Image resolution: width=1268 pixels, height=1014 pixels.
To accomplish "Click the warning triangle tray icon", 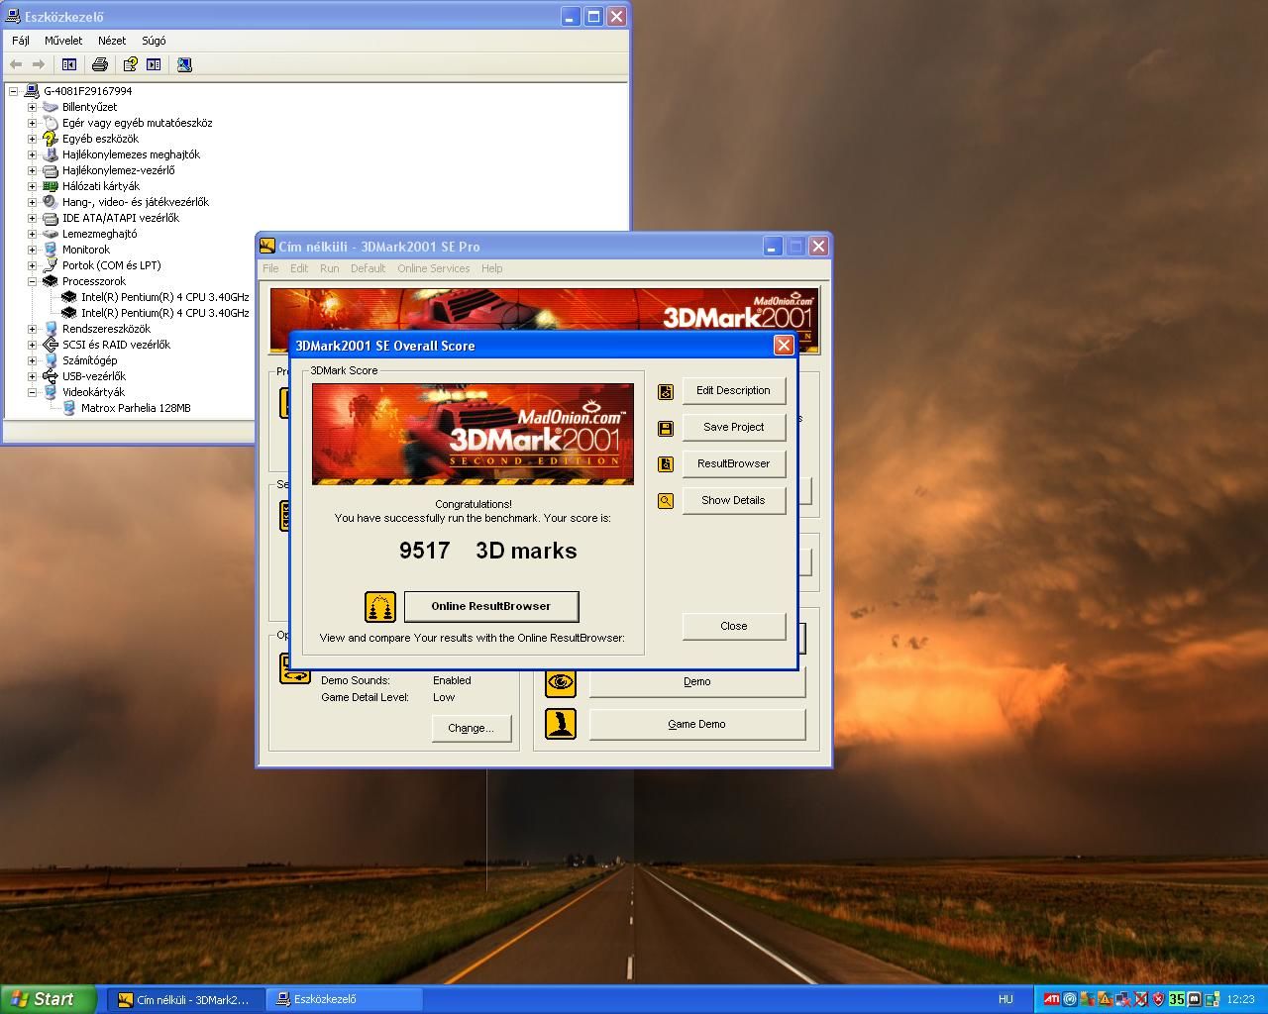I will 1106,999.
